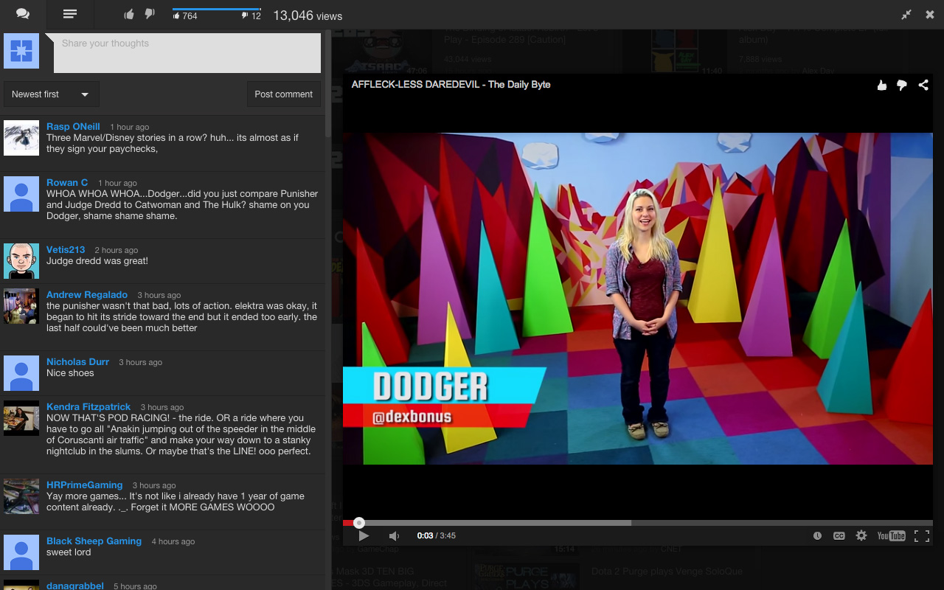Click the Watch Later clock icon
This screenshot has height=590, width=944.
[x=817, y=535]
